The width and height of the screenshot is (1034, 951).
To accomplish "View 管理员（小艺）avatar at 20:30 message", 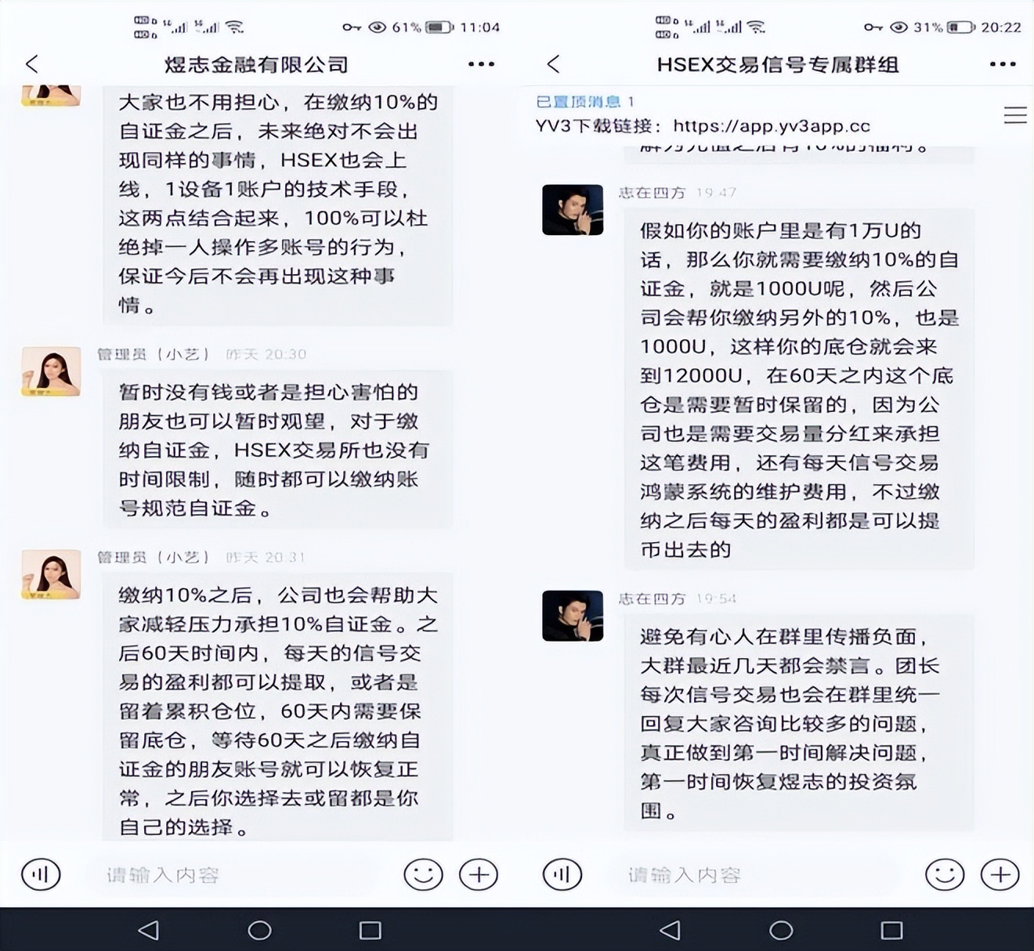I will click(51, 371).
